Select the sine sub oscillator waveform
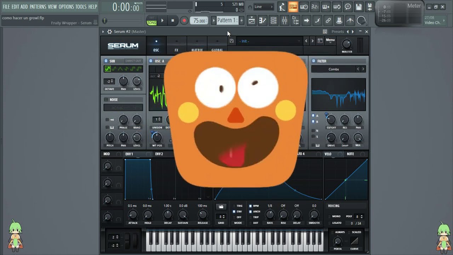 click(x=108, y=69)
